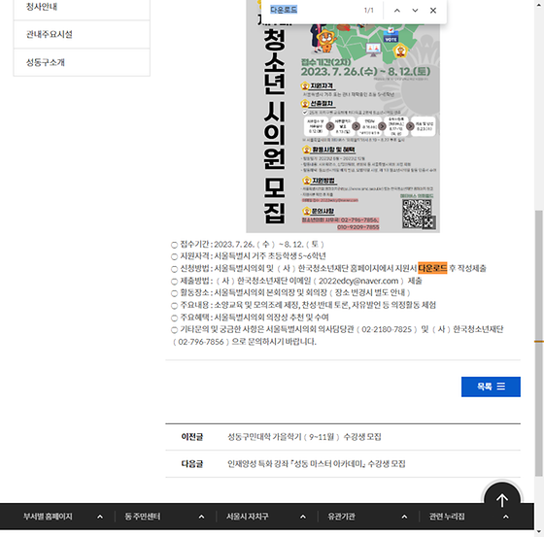Screen dimensions: 544x537
Task: Click the 목록 list button
Action: coord(491,386)
